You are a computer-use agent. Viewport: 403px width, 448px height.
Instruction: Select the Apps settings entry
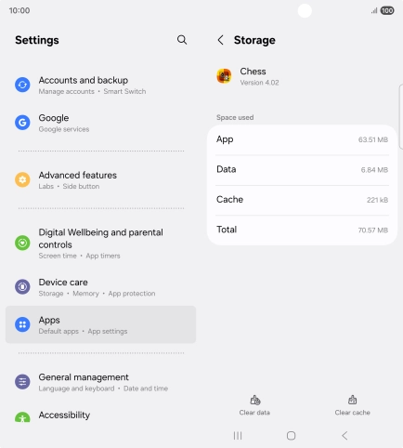[100, 324]
